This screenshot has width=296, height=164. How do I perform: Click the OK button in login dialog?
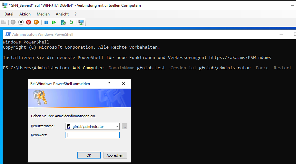(89, 155)
